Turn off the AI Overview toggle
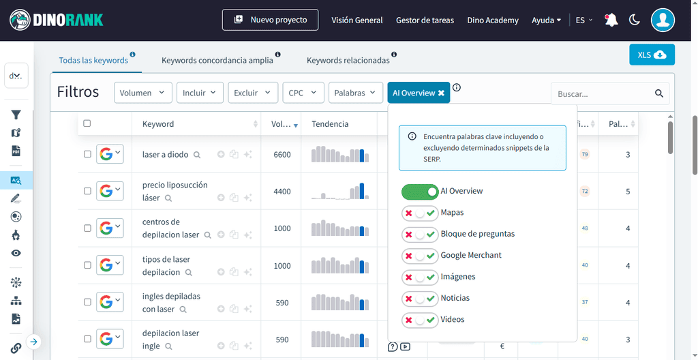The image size is (698, 360). (419, 192)
